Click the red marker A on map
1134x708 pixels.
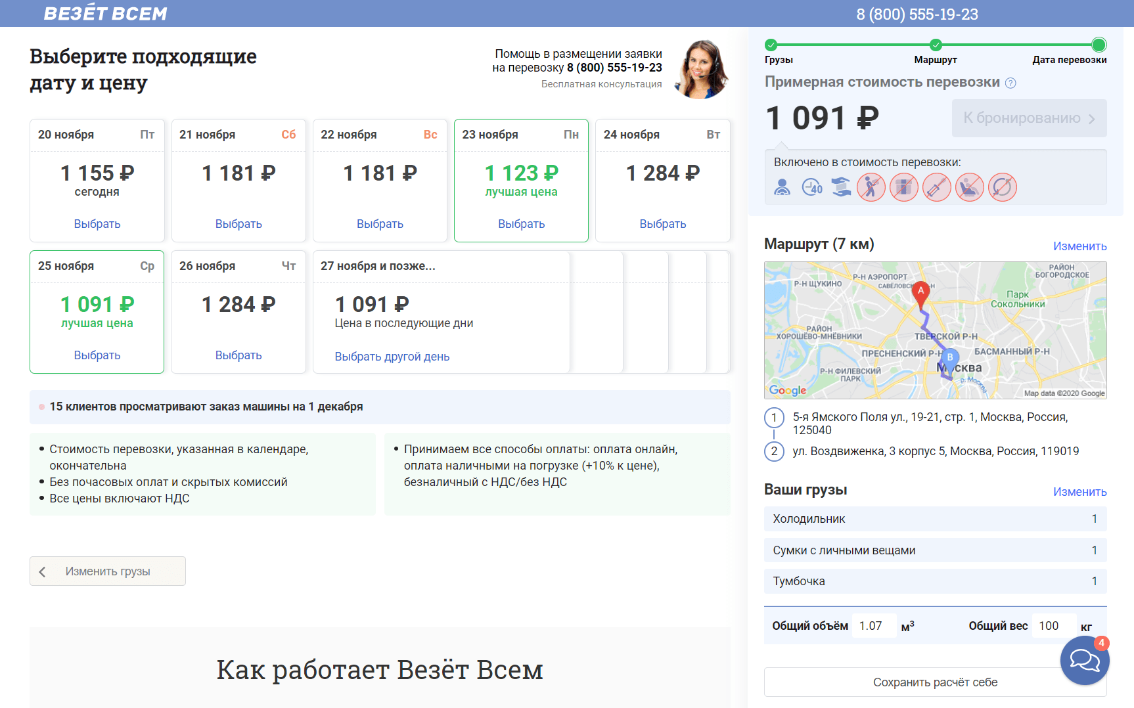click(921, 295)
